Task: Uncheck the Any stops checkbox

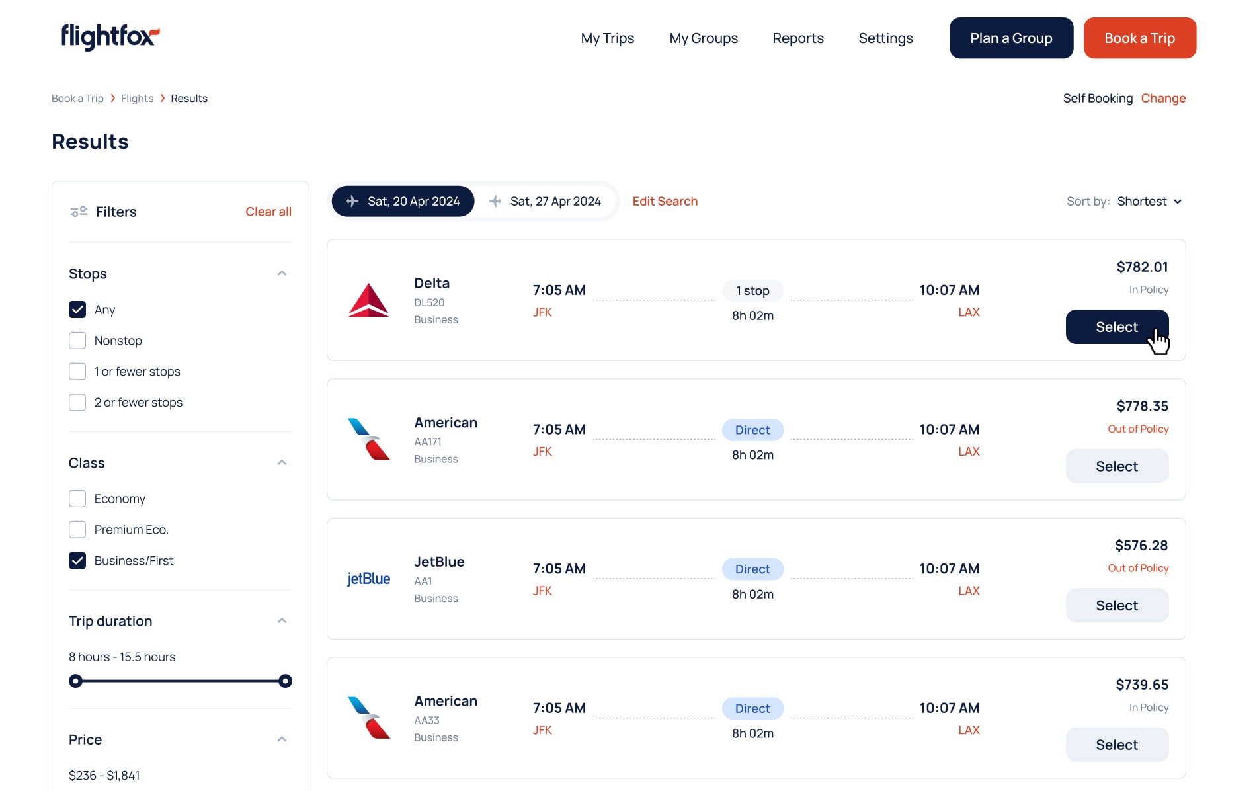Action: click(x=77, y=310)
